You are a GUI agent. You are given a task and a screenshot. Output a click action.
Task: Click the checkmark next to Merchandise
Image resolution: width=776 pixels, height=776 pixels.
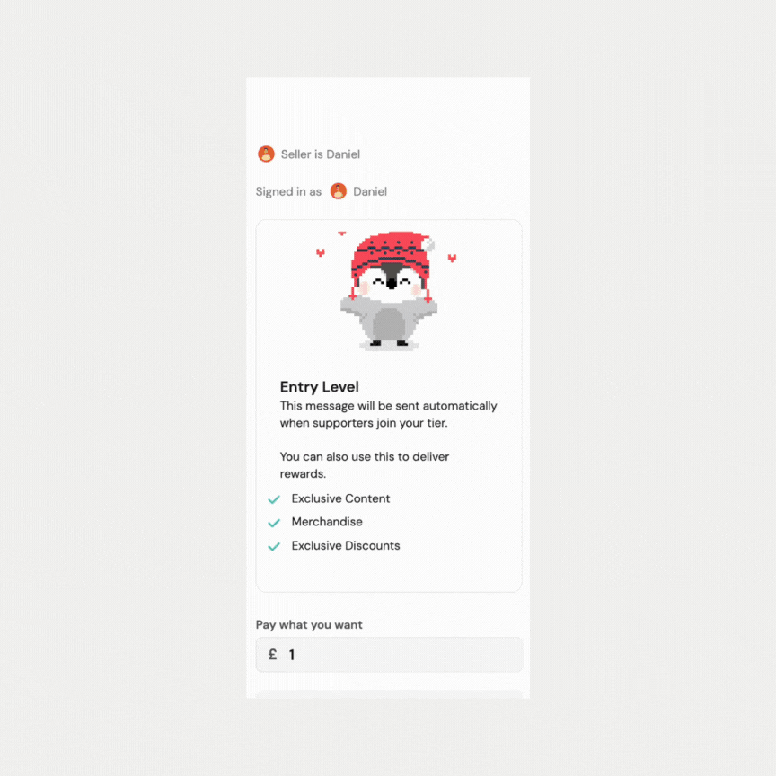(x=274, y=523)
